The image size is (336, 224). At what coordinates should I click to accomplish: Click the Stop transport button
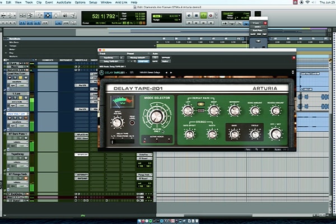[x=197, y=16]
